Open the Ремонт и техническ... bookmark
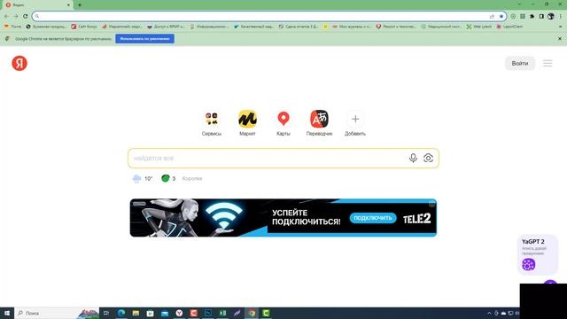This screenshot has height=319, width=567. (396, 27)
